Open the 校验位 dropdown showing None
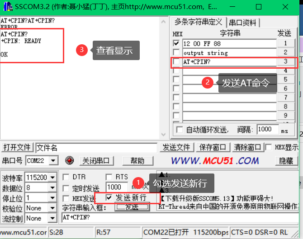303x239 pixels. point(52,208)
